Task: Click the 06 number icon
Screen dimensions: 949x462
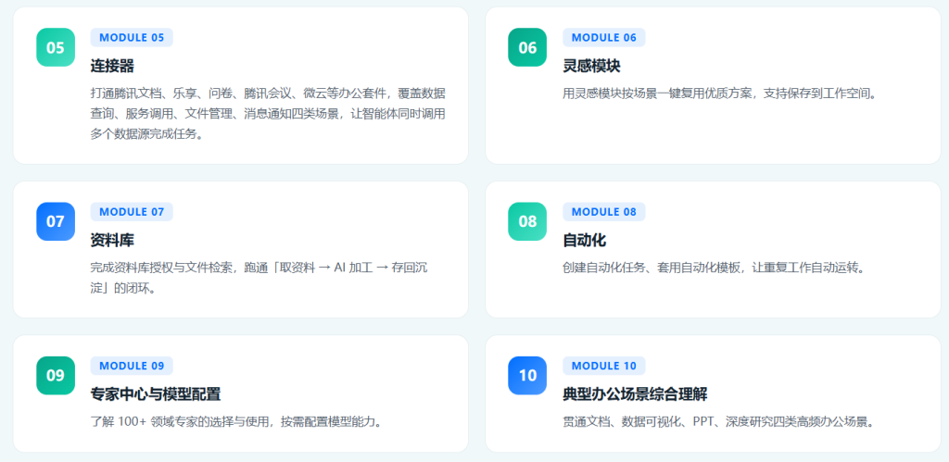Action: click(x=527, y=47)
